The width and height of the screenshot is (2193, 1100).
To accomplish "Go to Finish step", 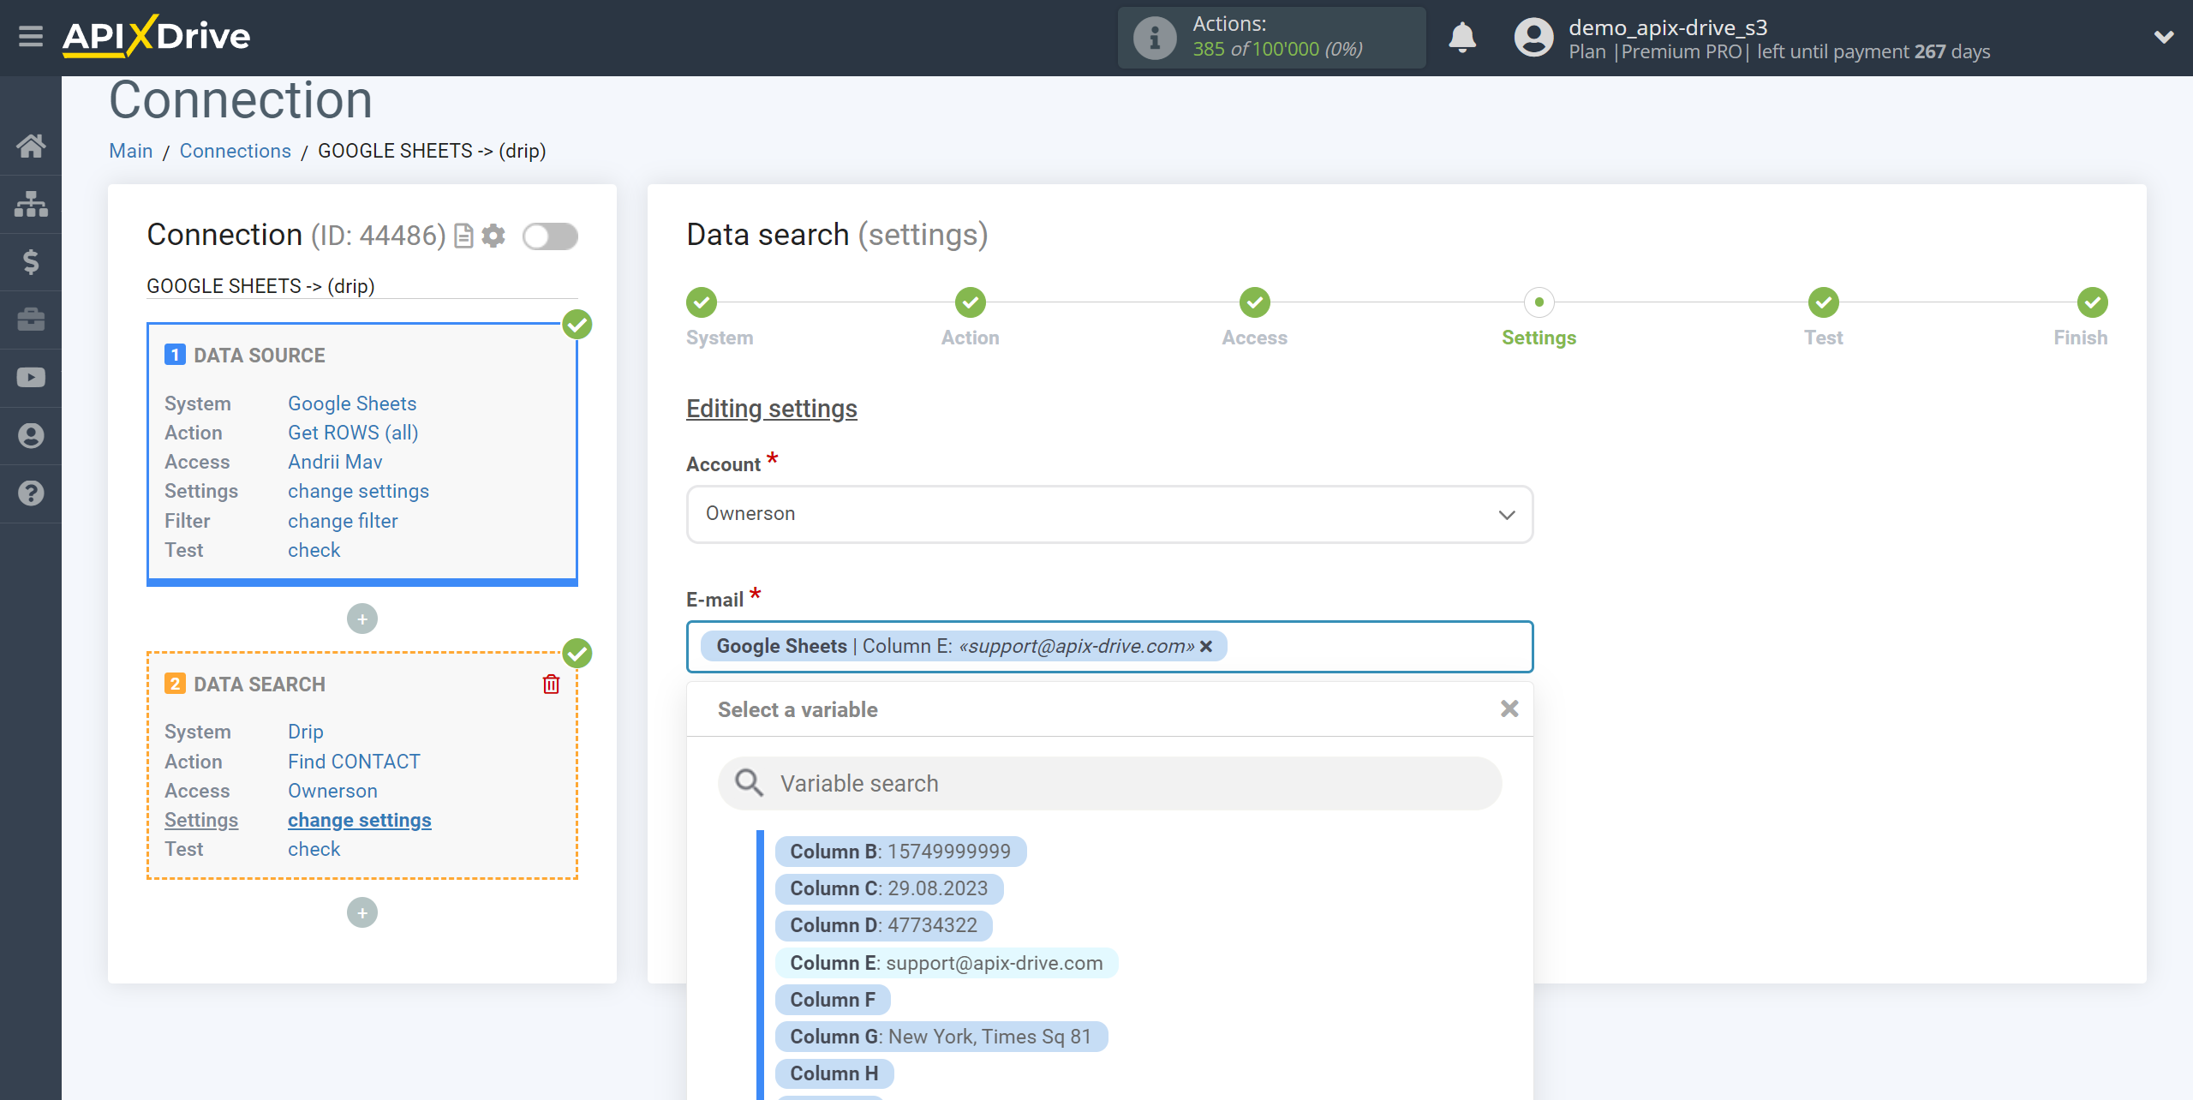I will click(x=2093, y=302).
